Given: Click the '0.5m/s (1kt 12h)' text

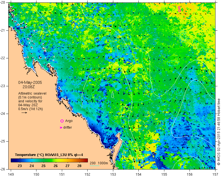Looking at the screenshot, I should [30, 109].
